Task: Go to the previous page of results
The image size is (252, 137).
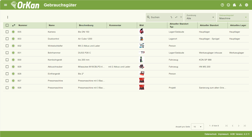Action: tap(233, 126)
